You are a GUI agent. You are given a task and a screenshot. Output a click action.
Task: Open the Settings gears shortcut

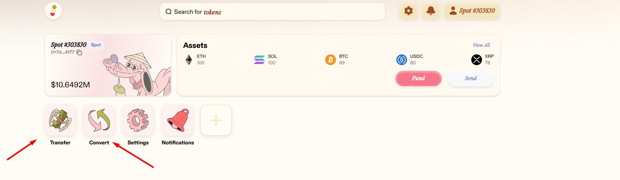tap(138, 120)
